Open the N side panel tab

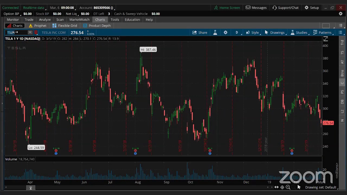pos(342,120)
